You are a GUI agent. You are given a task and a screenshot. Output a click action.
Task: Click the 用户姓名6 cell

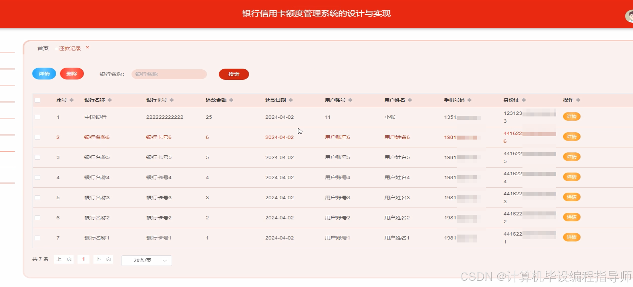coord(397,137)
